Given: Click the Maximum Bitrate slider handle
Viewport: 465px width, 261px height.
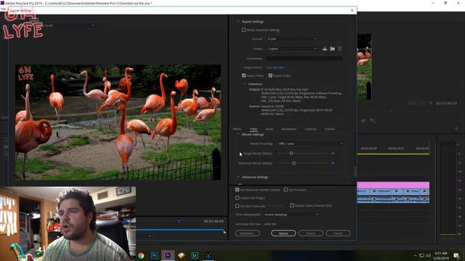Looking at the screenshot, I should 294,163.
